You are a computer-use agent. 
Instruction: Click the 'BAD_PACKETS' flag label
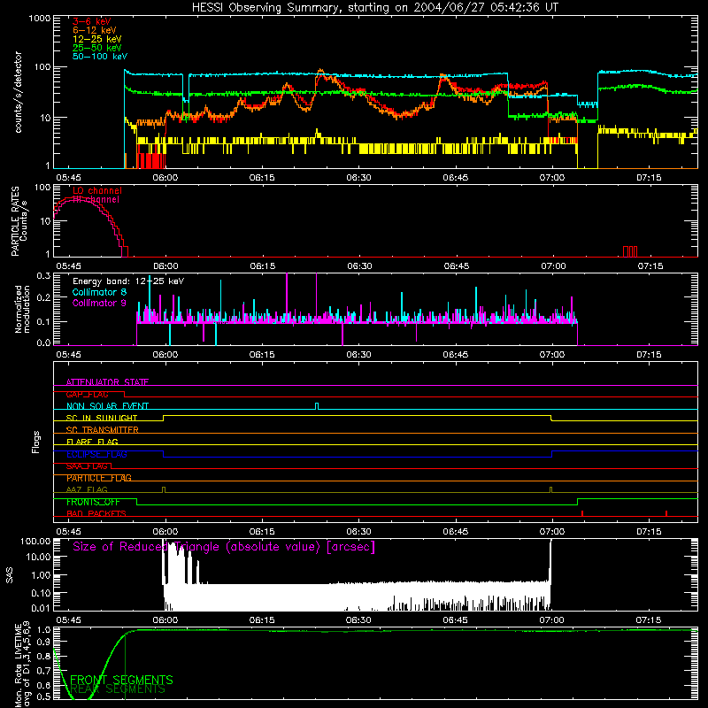tap(96, 513)
